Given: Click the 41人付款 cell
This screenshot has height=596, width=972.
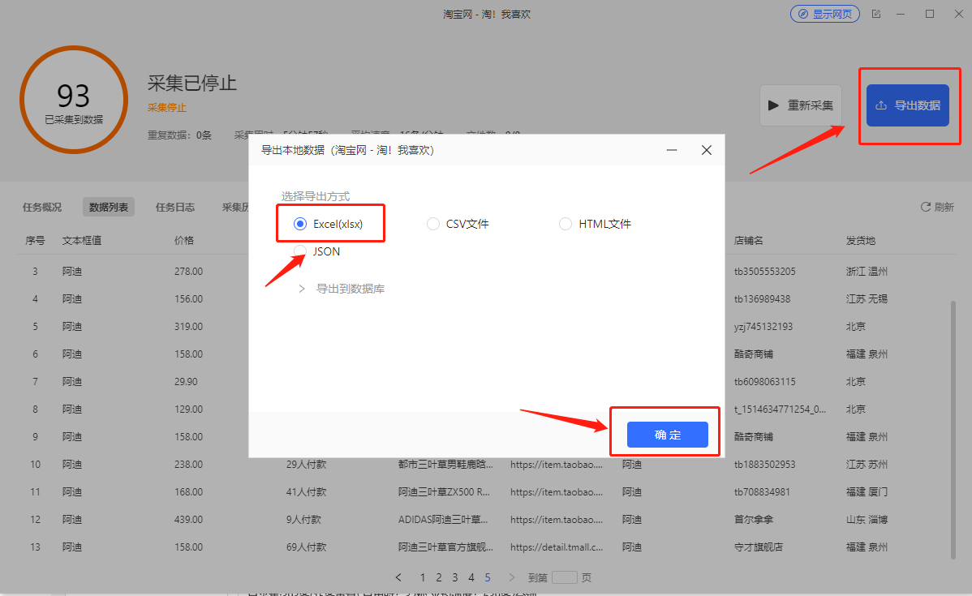Looking at the screenshot, I should point(306,492).
